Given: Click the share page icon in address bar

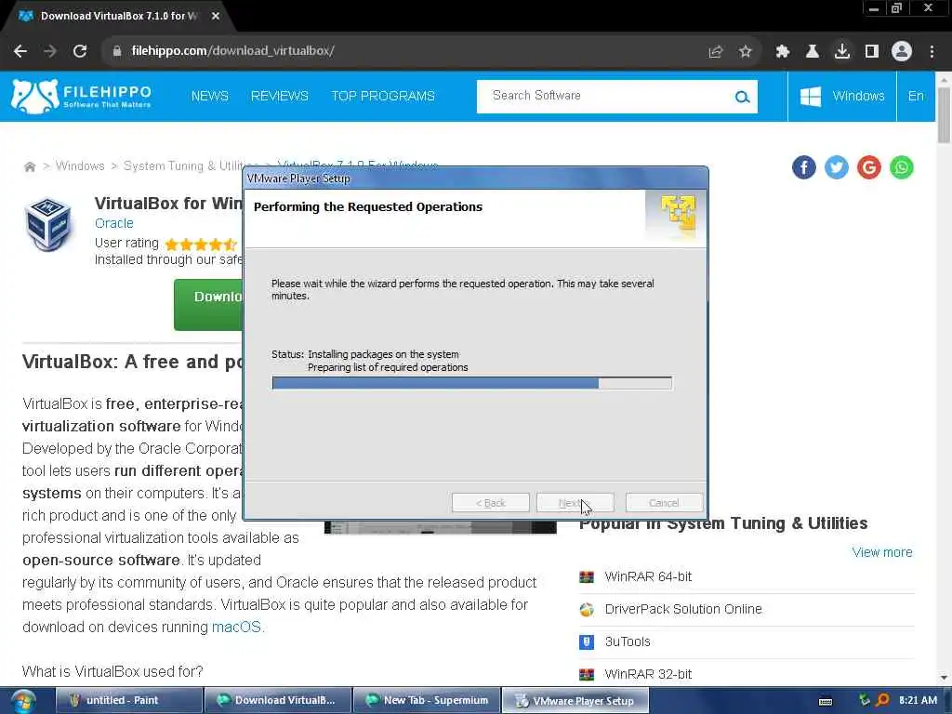Looking at the screenshot, I should 716,52.
